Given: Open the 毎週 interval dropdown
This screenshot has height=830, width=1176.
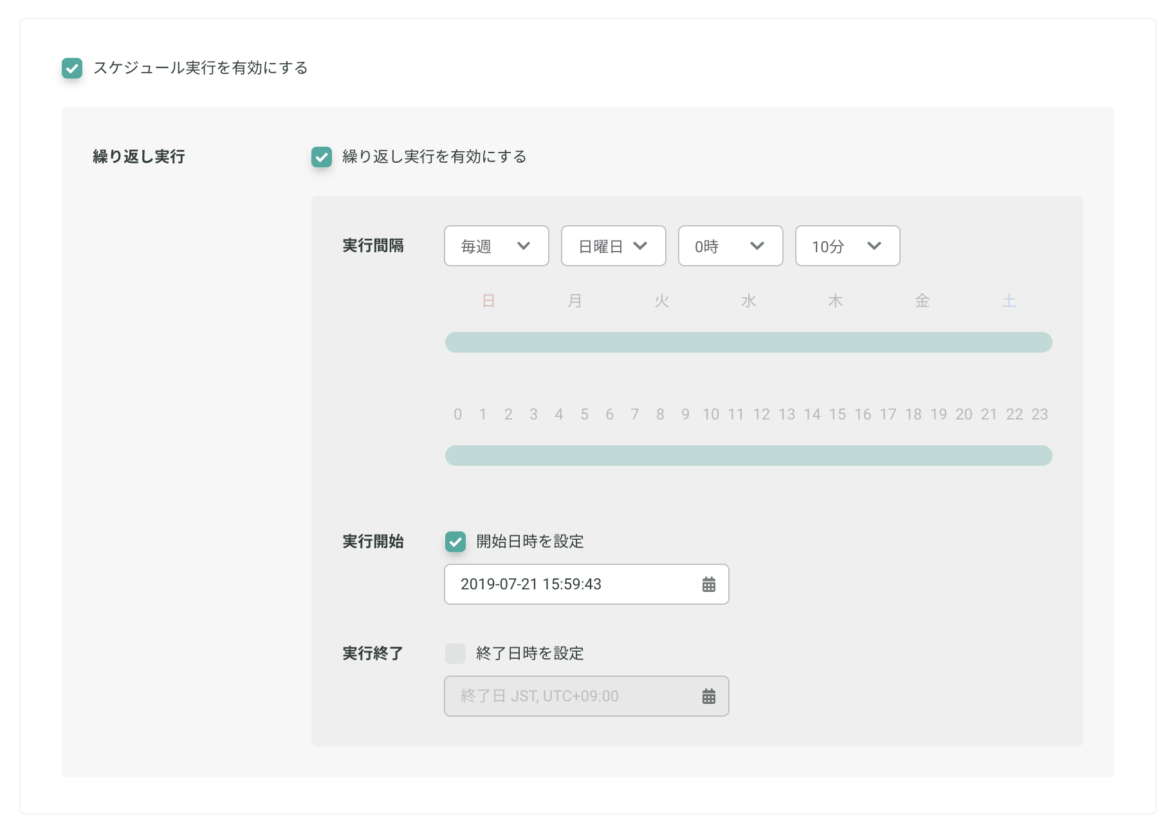Looking at the screenshot, I should pyautogui.click(x=497, y=246).
